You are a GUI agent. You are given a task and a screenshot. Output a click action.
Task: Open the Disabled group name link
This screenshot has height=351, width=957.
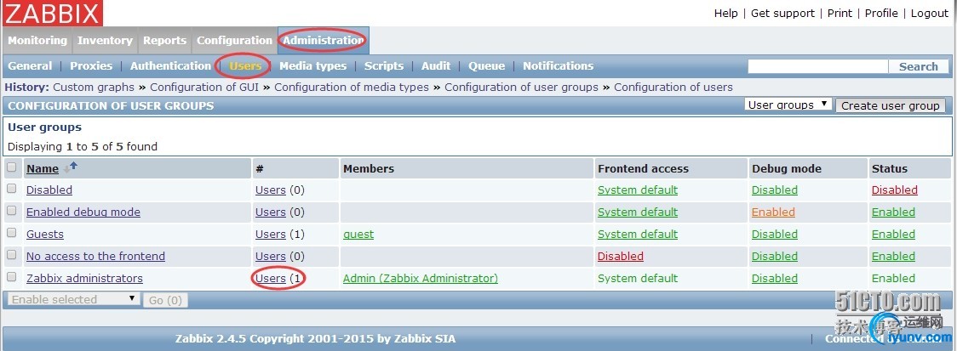point(49,190)
